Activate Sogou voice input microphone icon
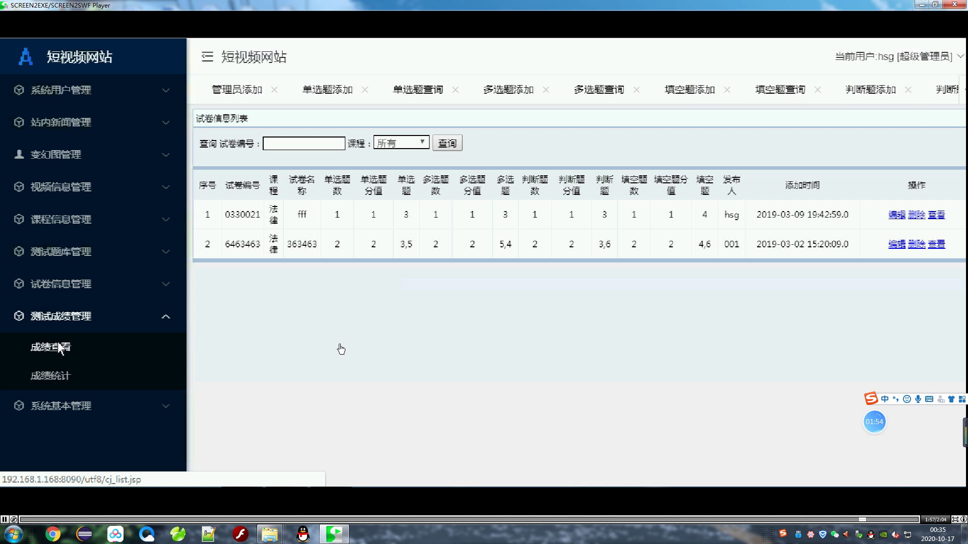Image resolution: width=968 pixels, height=544 pixels. tap(918, 399)
